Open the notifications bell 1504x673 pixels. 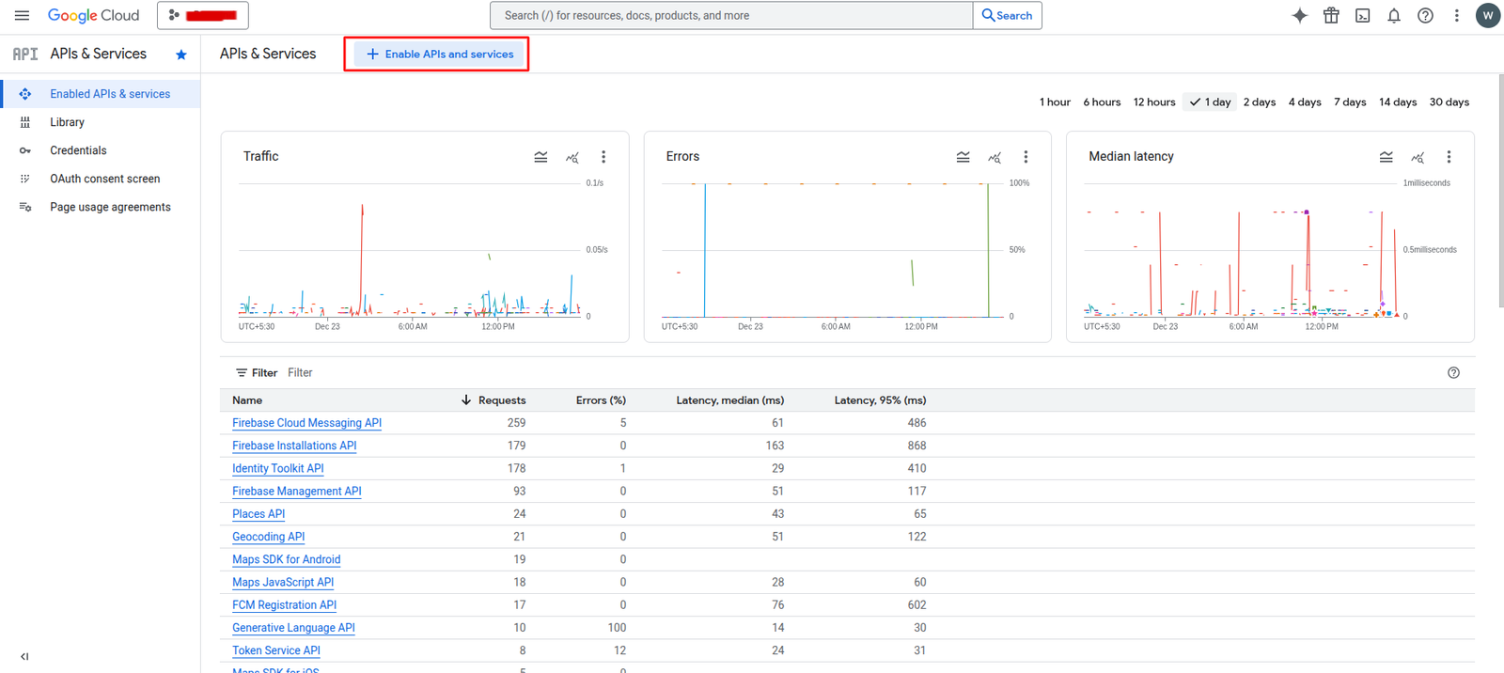(1394, 16)
